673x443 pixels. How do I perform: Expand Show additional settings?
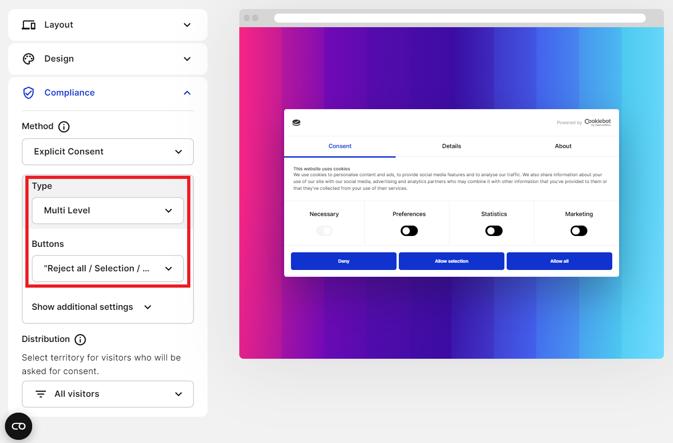coord(91,307)
